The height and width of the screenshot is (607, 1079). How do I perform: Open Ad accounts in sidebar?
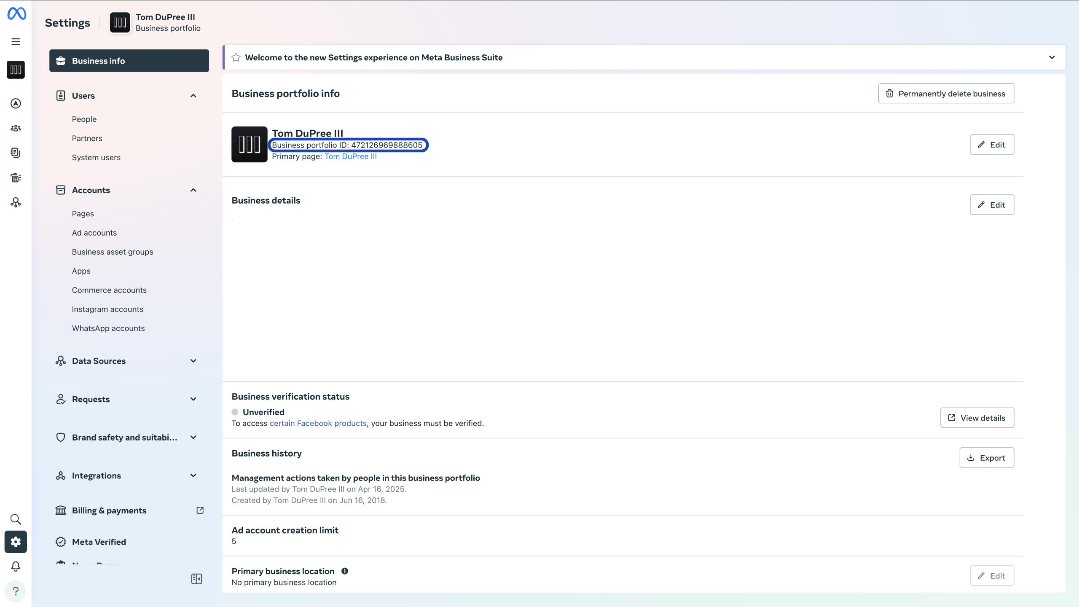(94, 233)
